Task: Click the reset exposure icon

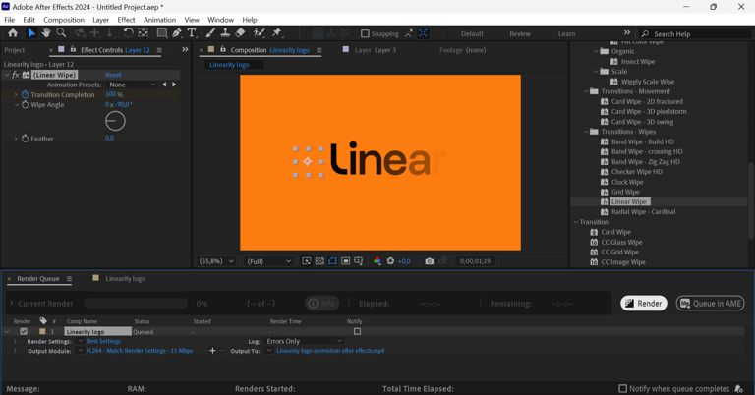Action: 390,261
